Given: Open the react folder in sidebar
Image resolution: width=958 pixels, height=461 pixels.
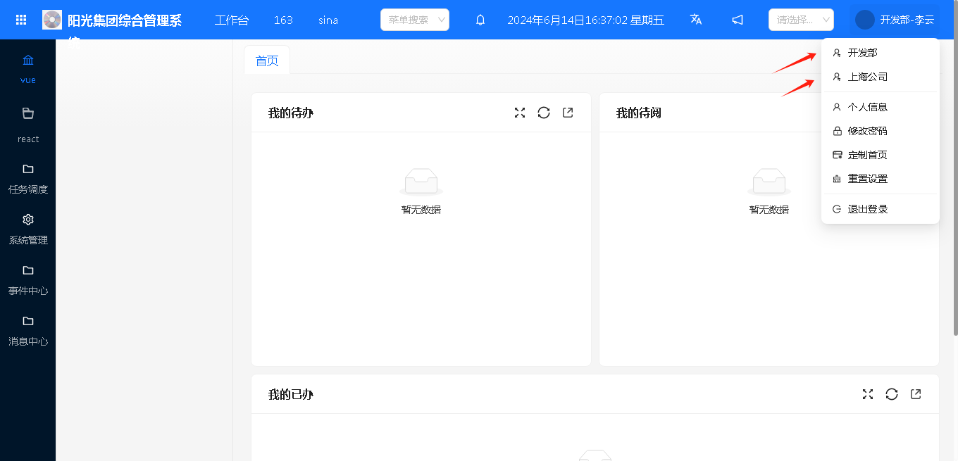Looking at the screenshot, I should point(28,125).
